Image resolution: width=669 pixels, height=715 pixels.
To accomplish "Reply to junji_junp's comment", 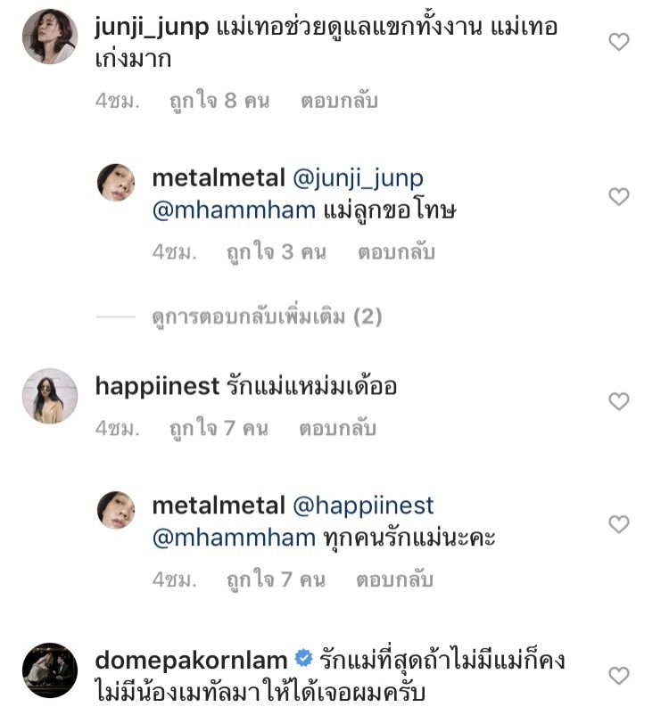I will point(339,101).
